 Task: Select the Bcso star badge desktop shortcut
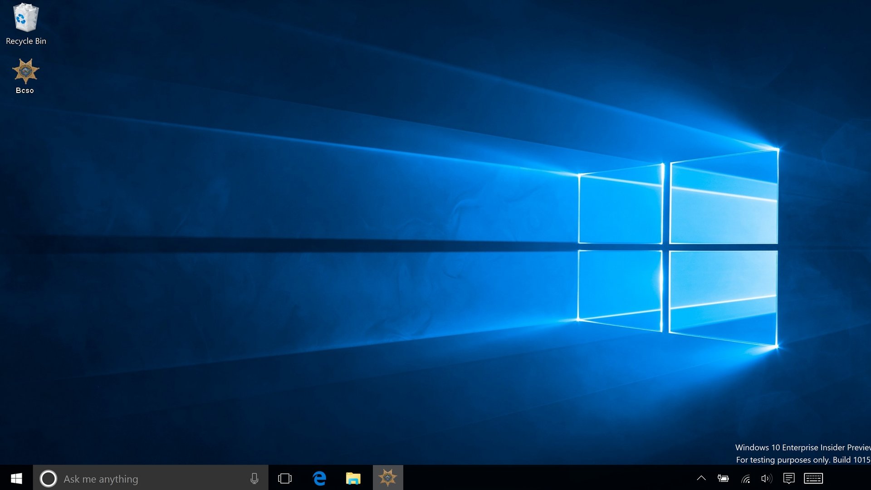[25, 71]
